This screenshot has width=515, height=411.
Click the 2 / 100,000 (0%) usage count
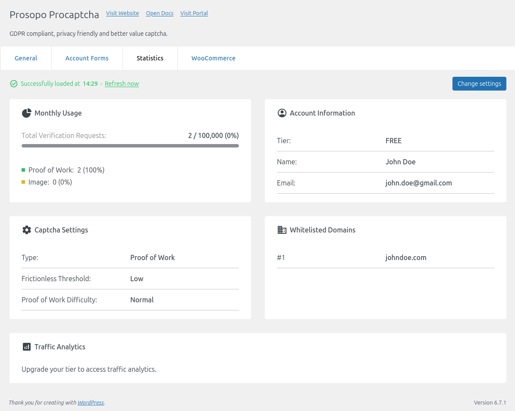click(214, 135)
